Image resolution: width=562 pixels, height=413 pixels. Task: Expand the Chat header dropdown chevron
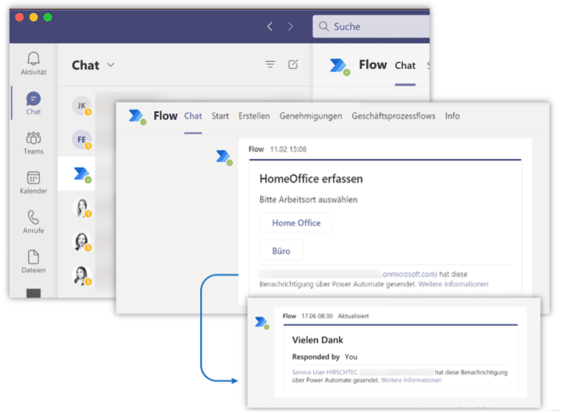tap(111, 65)
